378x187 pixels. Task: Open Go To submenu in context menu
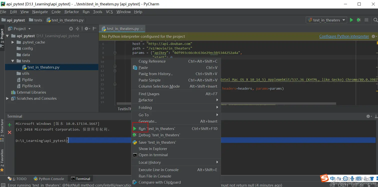tap(176, 115)
